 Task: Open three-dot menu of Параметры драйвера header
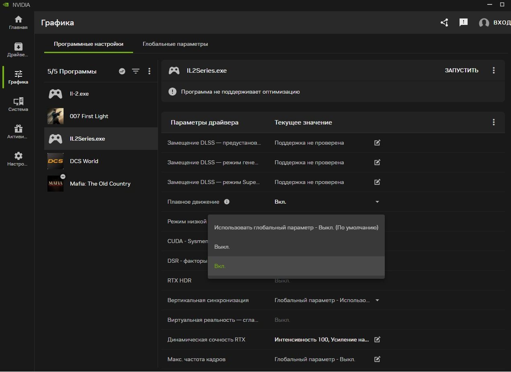[x=494, y=122]
